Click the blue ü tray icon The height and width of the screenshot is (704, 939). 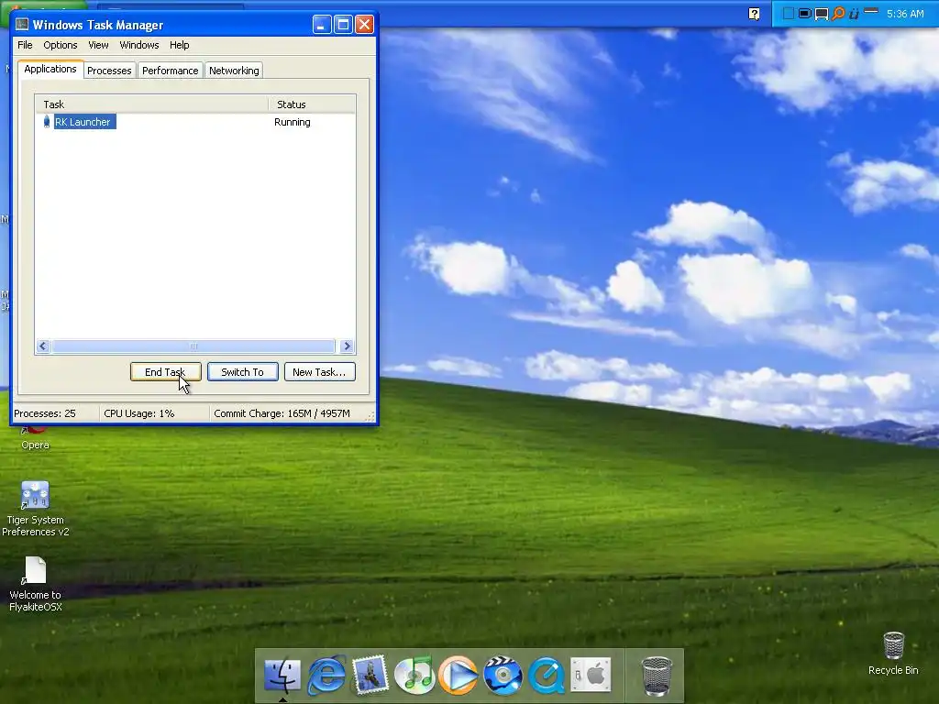coord(854,13)
